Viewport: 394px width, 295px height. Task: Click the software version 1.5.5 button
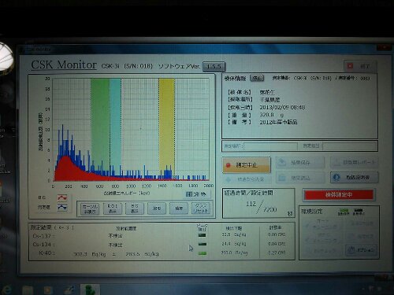click(x=214, y=66)
